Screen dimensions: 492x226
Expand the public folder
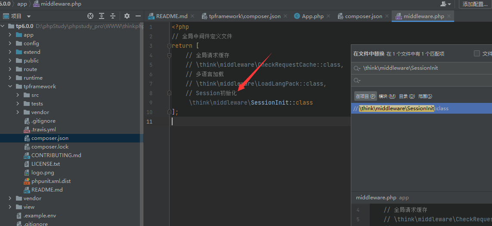[10, 61]
